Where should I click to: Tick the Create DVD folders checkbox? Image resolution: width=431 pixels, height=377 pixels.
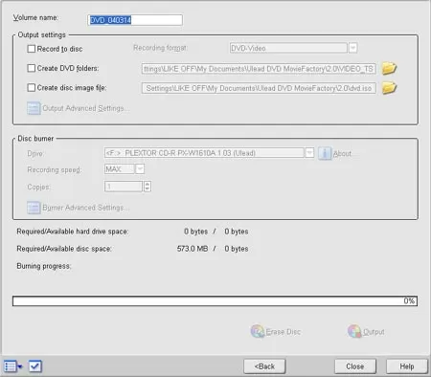(x=32, y=68)
